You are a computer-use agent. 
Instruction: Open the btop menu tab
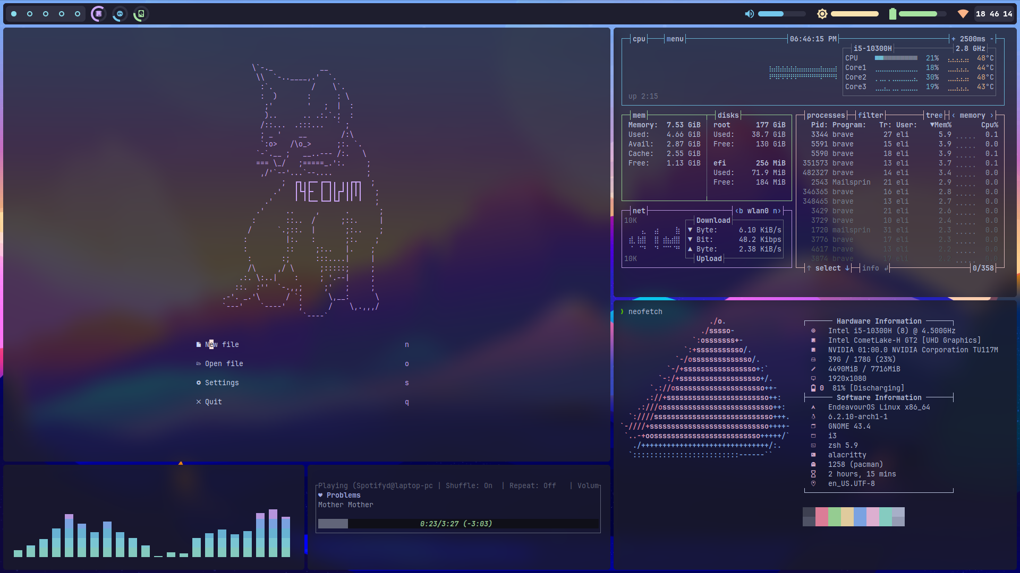675,39
